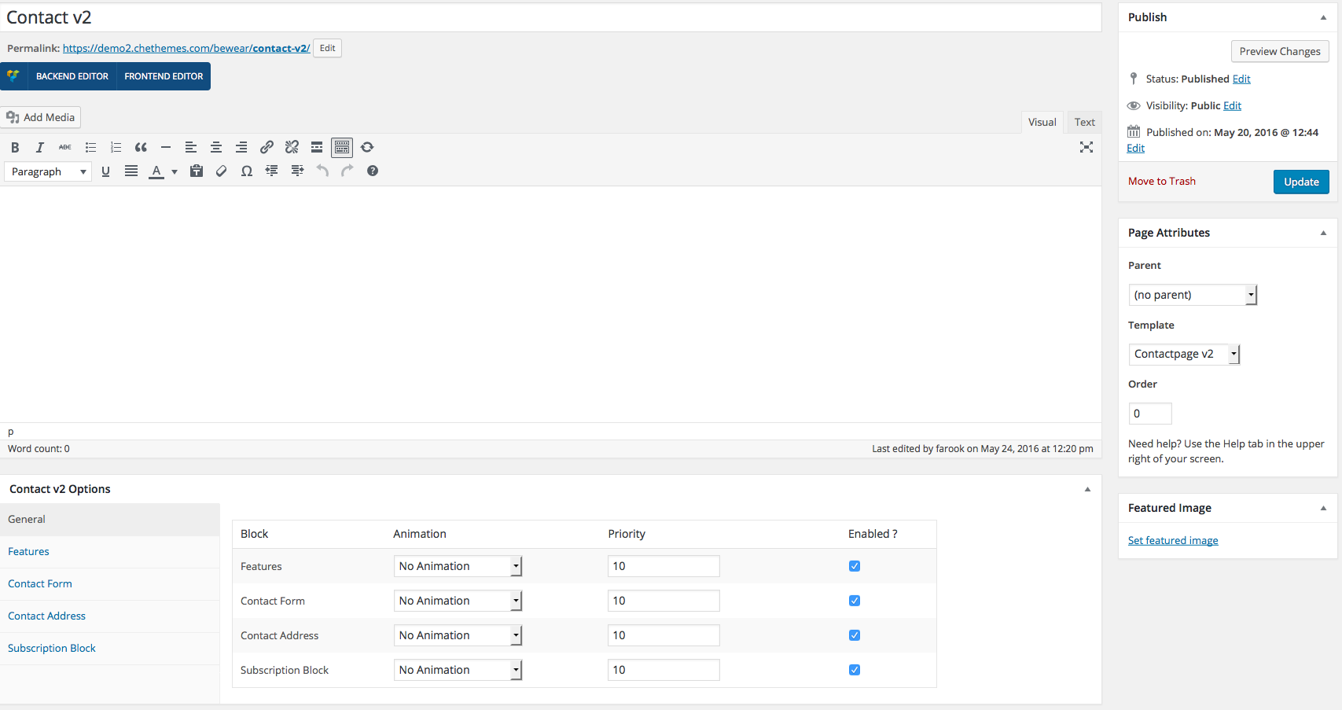Collapse the Publish panel
The height and width of the screenshot is (710, 1342).
click(x=1323, y=17)
